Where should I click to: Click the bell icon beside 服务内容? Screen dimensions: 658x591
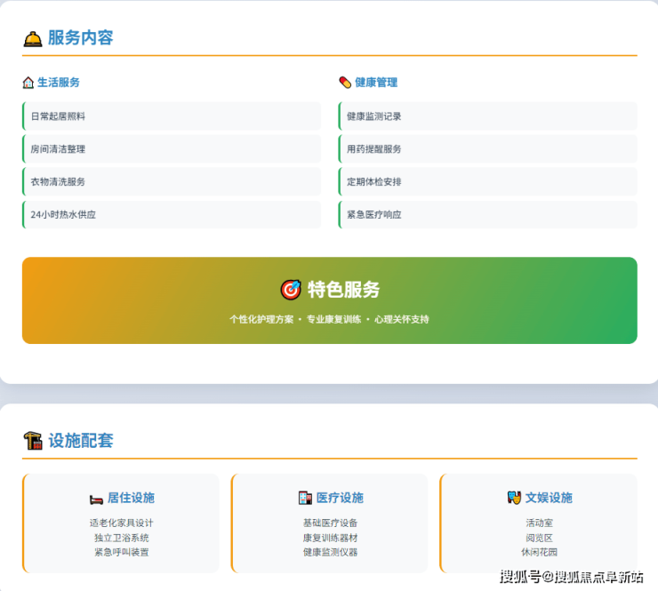coord(33,38)
